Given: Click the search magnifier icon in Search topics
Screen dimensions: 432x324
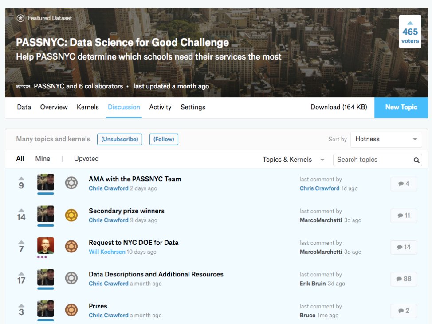Looking at the screenshot, I should (x=416, y=160).
